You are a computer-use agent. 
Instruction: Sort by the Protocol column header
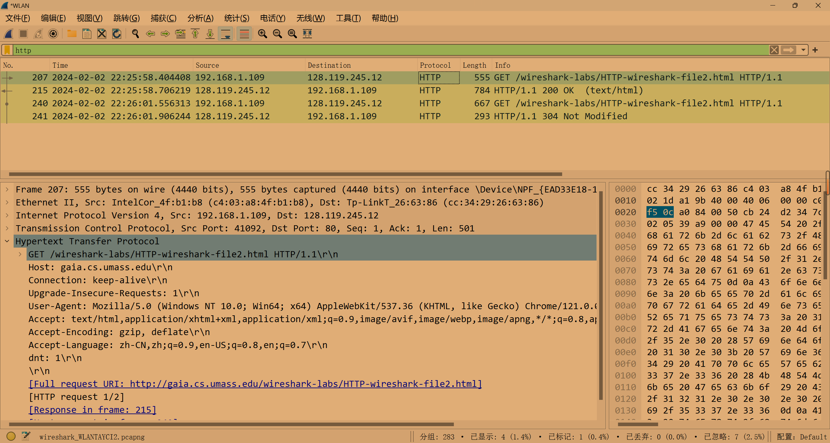tap(439, 65)
